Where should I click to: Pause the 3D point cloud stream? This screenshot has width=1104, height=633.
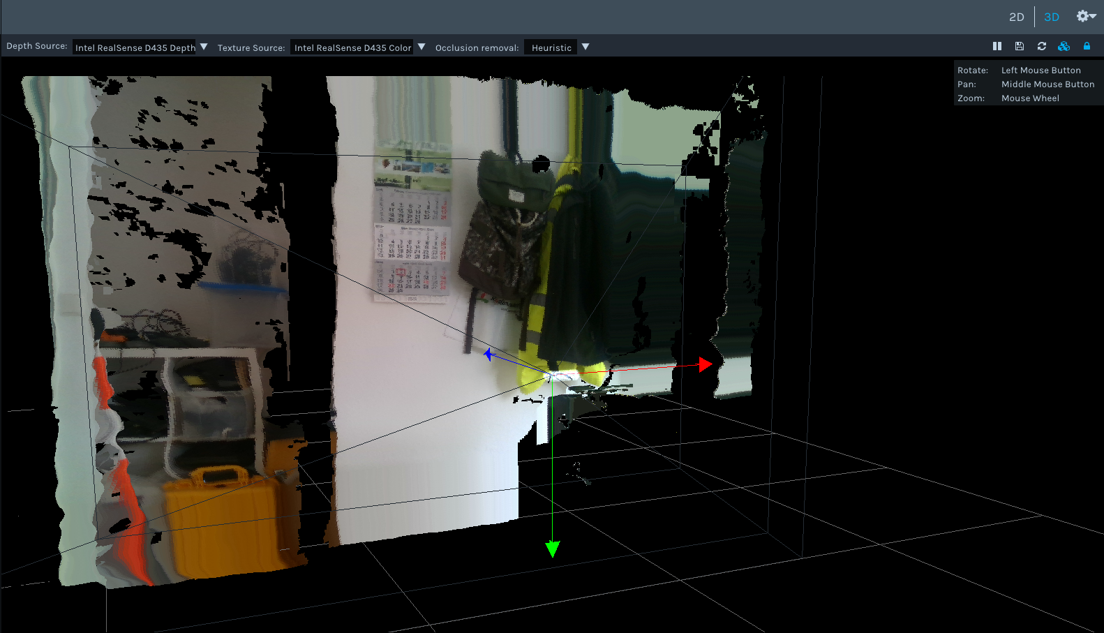[997, 46]
